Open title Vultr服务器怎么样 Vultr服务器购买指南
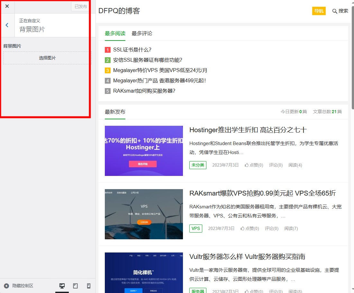The image size is (354, 293). click(247, 257)
